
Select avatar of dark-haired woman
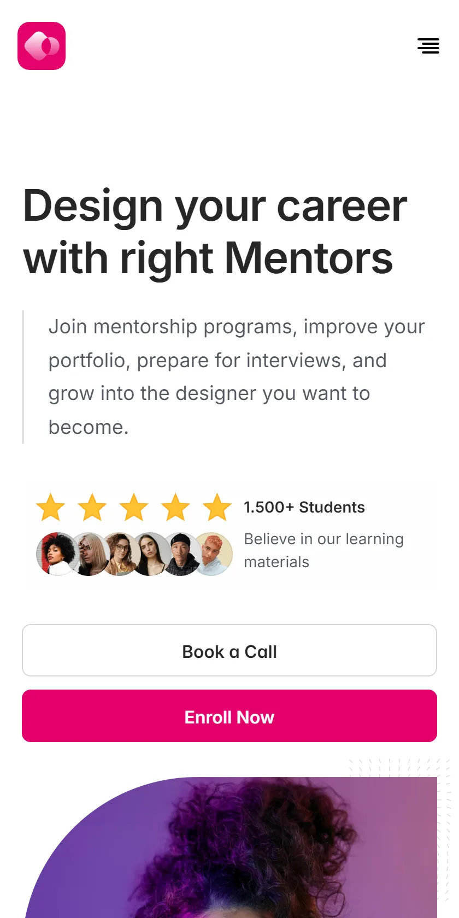150,554
